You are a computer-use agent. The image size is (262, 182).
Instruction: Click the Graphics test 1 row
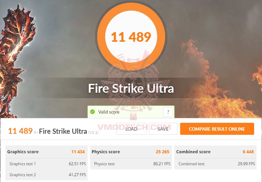[47, 164]
